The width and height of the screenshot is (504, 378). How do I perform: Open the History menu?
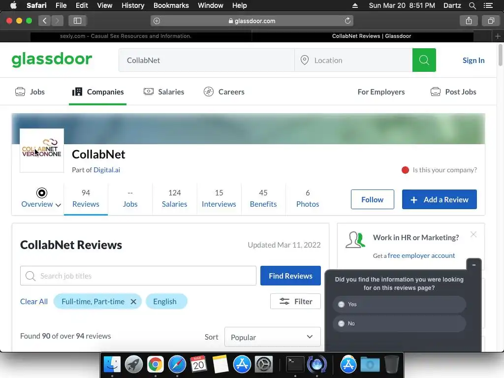point(133,5)
